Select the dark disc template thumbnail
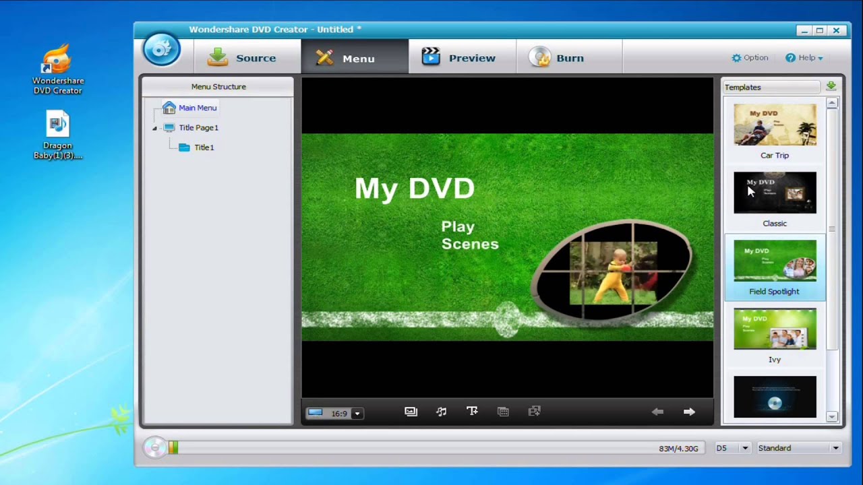This screenshot has width=863, height=485. (775, 397)
